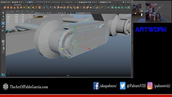Toggle snap to points magnet
Screen dimensions: 172x97
click(x=42, y=2)
